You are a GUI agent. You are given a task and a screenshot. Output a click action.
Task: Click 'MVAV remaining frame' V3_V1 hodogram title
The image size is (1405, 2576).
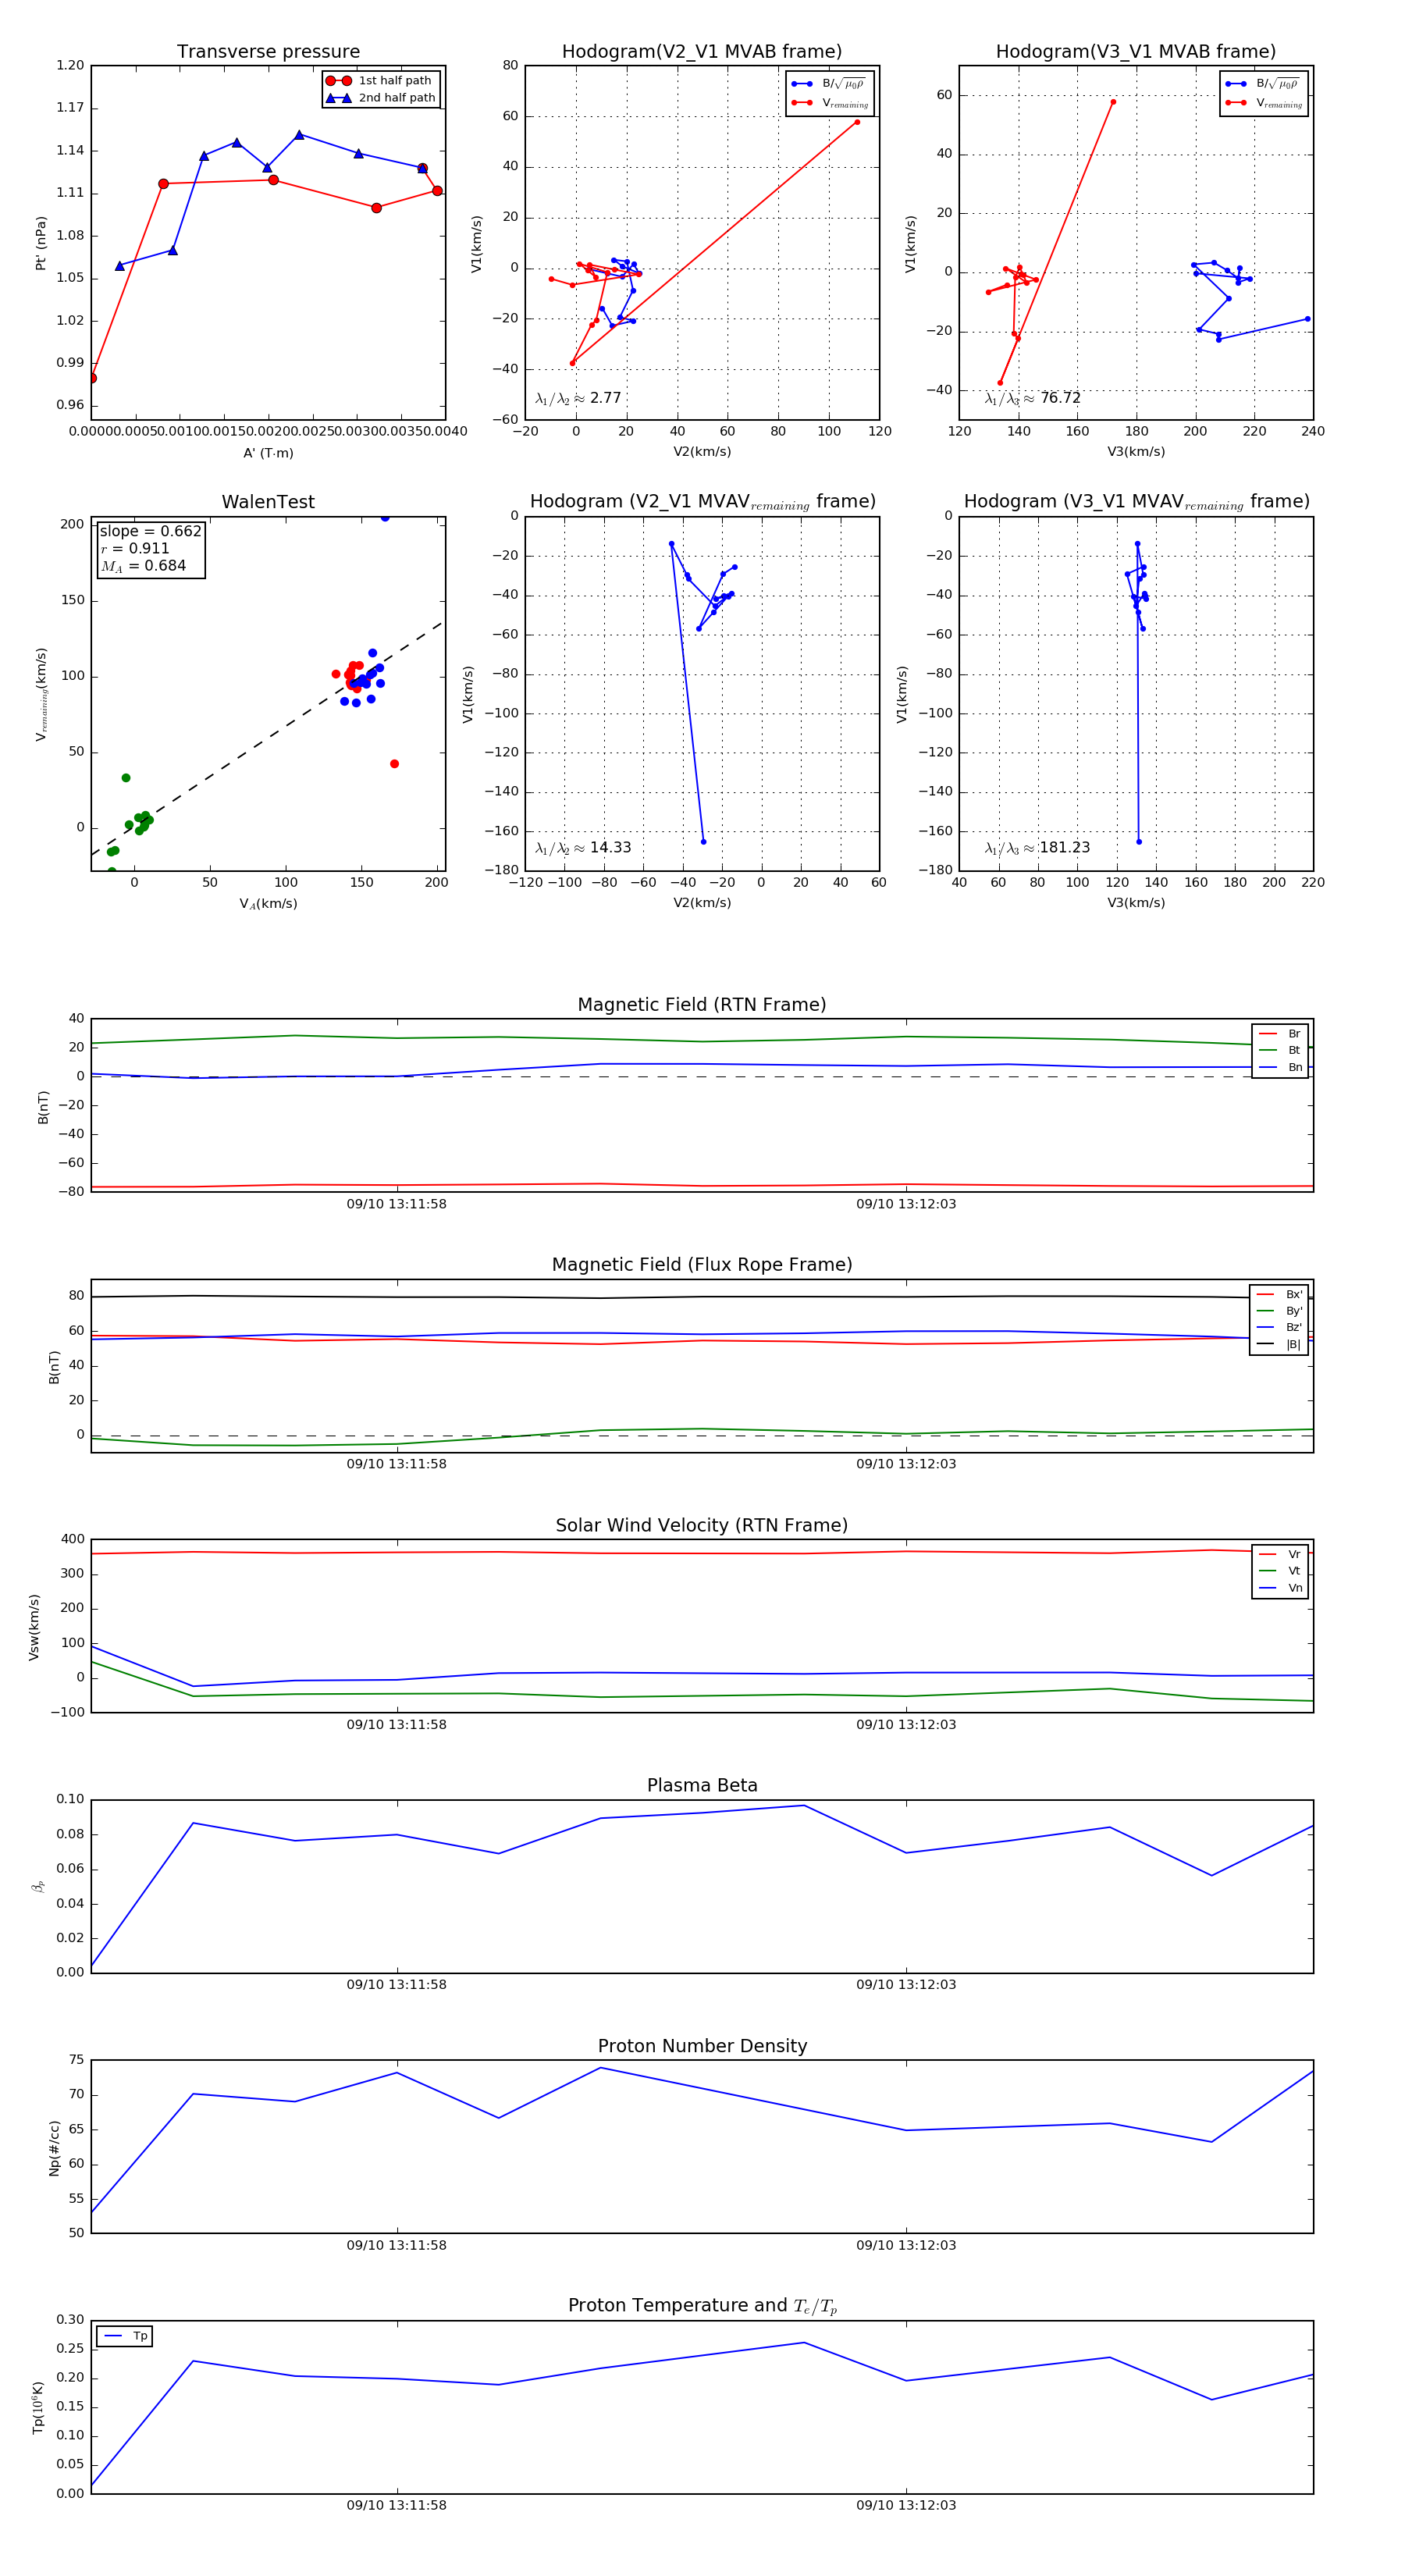pos(1136,502)
